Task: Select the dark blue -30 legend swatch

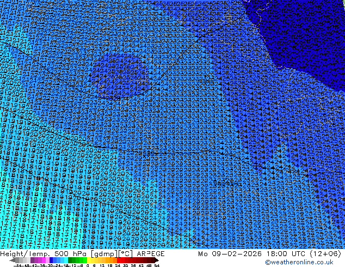Action: [x=51, y=260]
